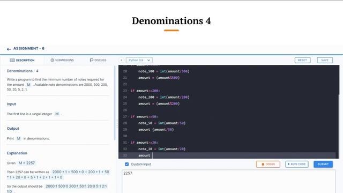Click the 'Output' section heading

click(x=13, y=129)
